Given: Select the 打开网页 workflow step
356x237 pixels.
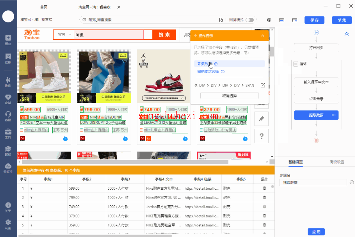Looking at the screenshot, I should pos(316,48).
